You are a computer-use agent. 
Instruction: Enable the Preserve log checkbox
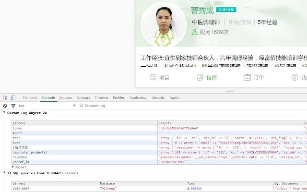82,106
